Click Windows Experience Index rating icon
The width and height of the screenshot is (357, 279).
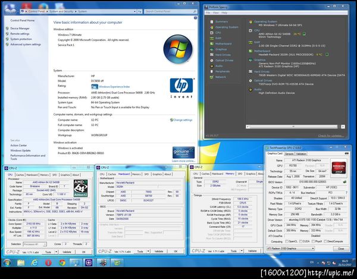coord(94,87)
